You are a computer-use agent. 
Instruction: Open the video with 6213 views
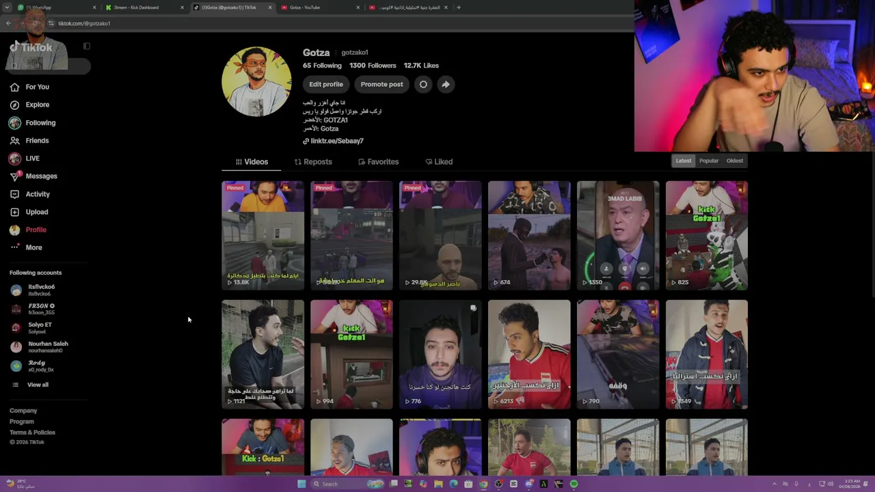coord(529,355)
